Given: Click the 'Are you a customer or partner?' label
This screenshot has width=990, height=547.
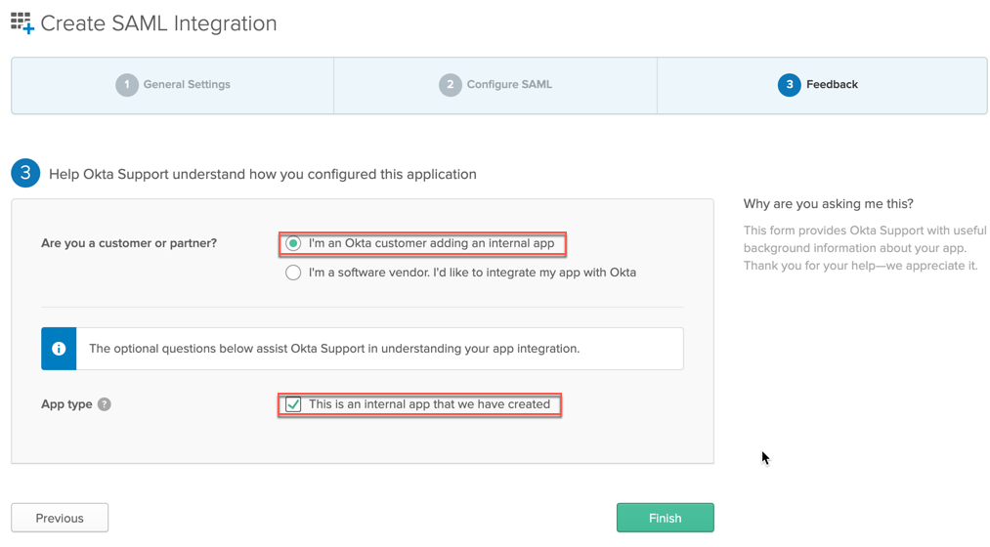Looking at the screenshot, I should [x=129, y=243].
